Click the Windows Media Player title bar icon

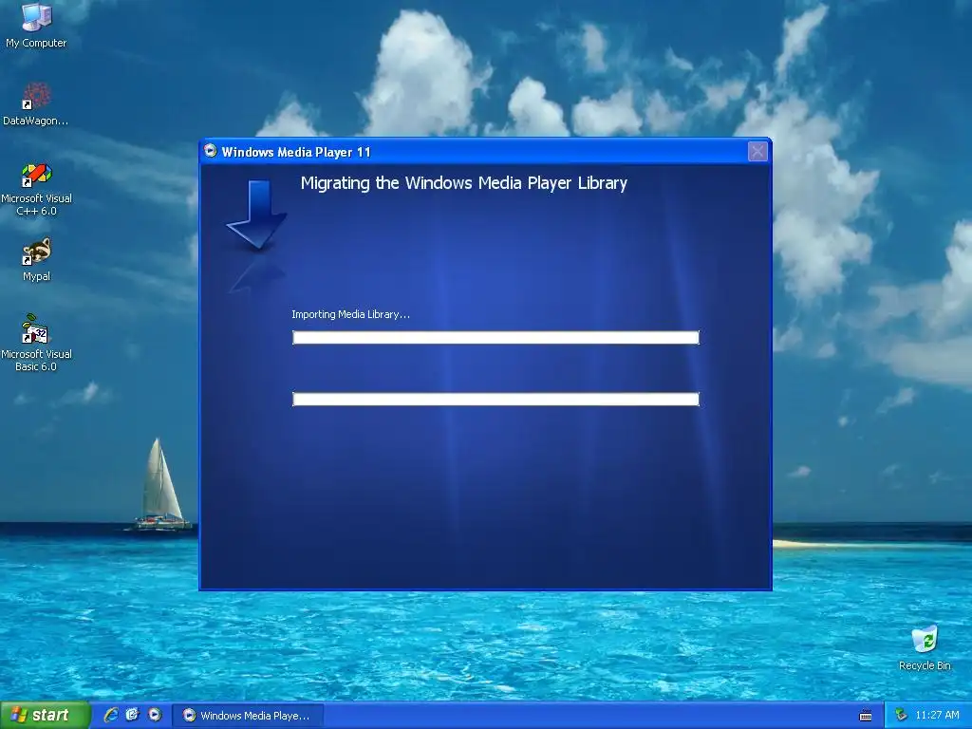point(211,151)
